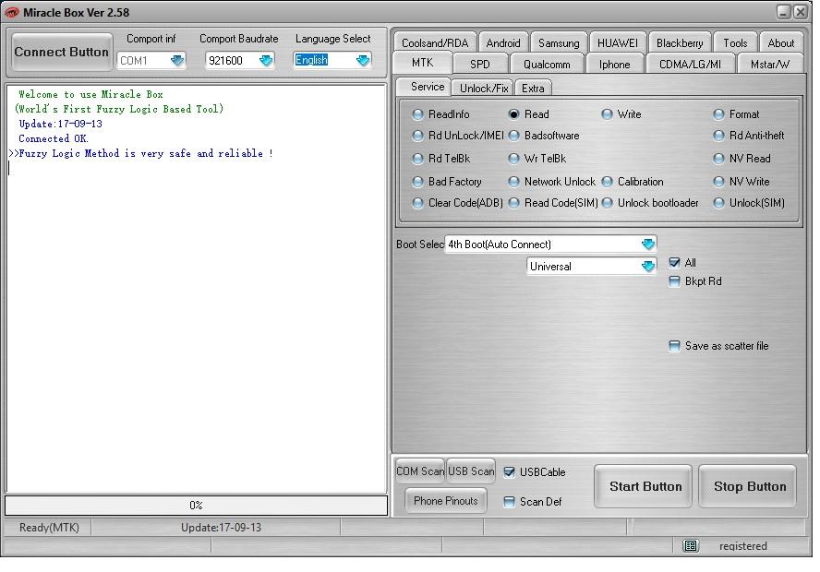Select the ReadInfo radio option

click(x=441, y=114)
